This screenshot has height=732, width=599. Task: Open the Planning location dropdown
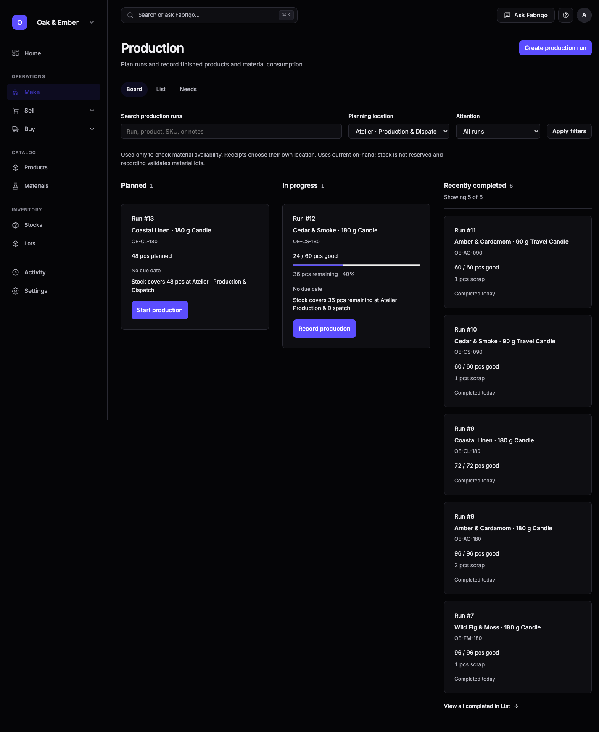[x=399, y=131]
